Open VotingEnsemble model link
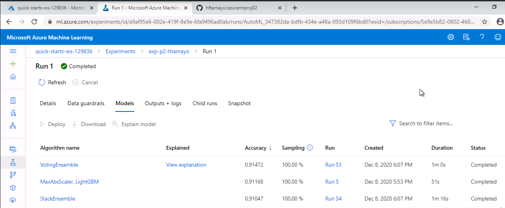The width and height of the screenshot is (505, 208). point(59,165)
